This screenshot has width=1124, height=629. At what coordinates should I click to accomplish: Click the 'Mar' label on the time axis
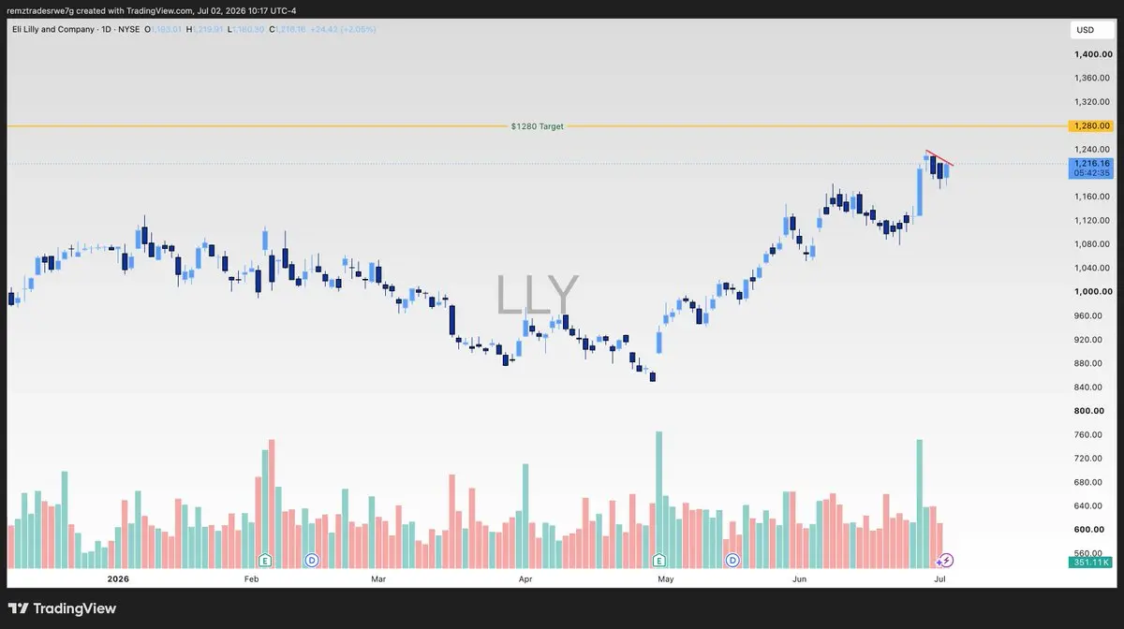point(378,579)
